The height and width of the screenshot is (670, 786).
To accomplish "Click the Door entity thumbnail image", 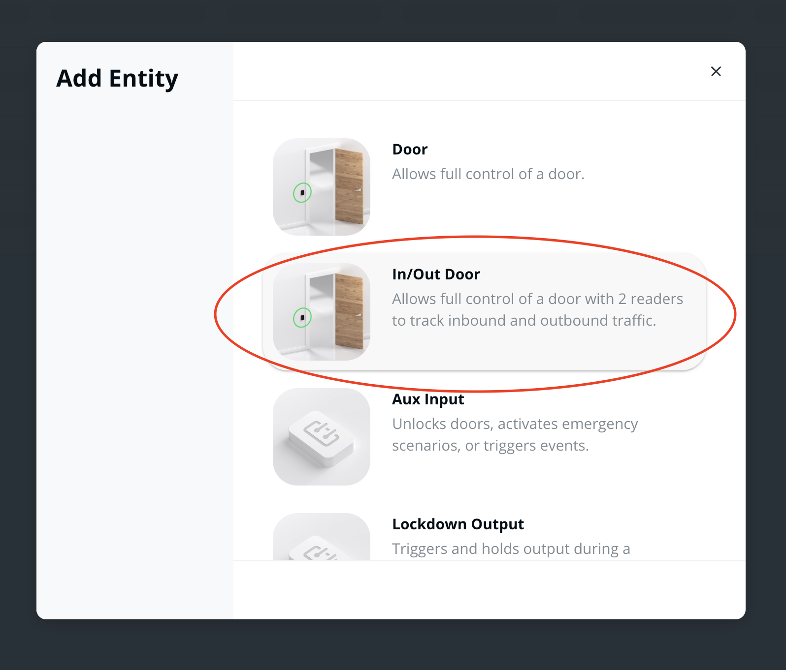I will pyautogui.click(x=321, y=186).
